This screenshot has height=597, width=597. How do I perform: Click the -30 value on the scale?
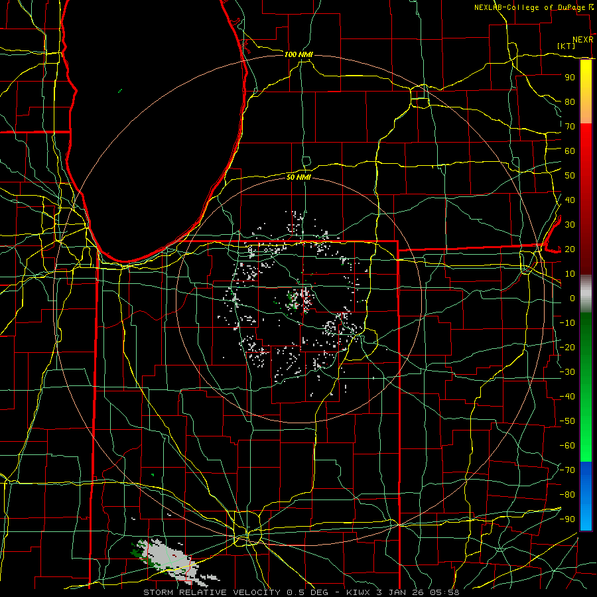click(567, 372)
